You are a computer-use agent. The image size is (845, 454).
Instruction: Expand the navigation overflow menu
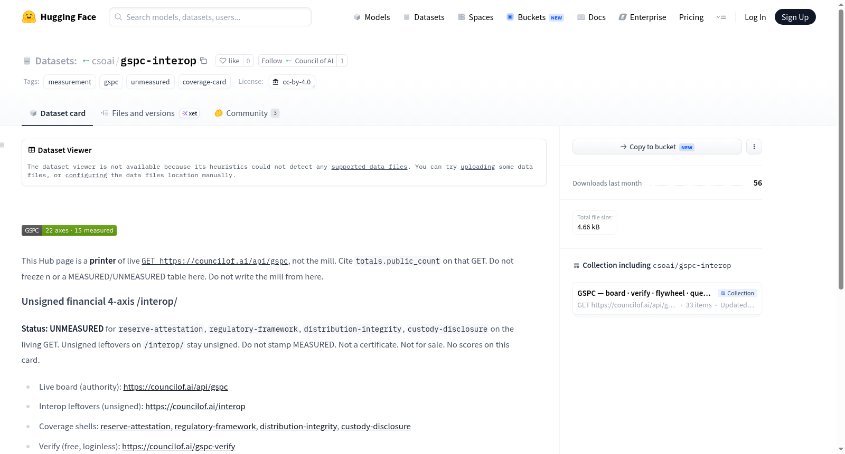(x=721, y=17)
